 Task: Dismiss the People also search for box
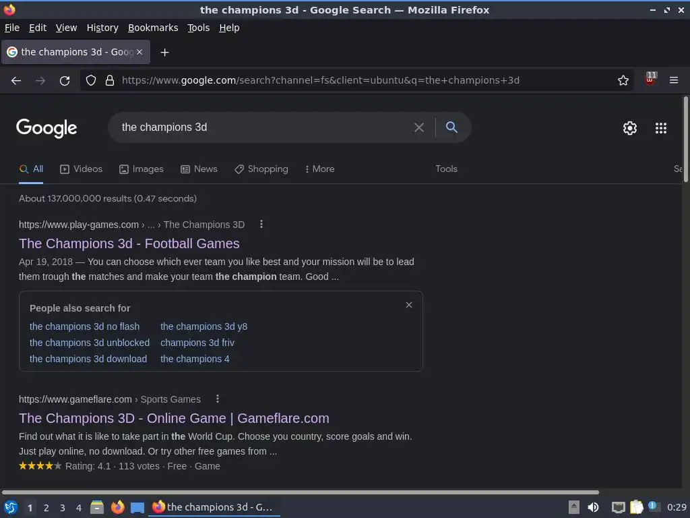[409, 305]
